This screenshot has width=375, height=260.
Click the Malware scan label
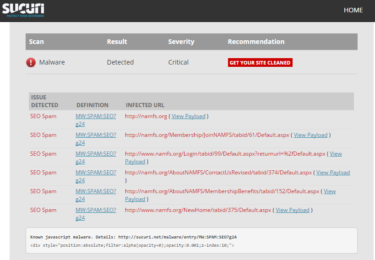tap(52, 62)
